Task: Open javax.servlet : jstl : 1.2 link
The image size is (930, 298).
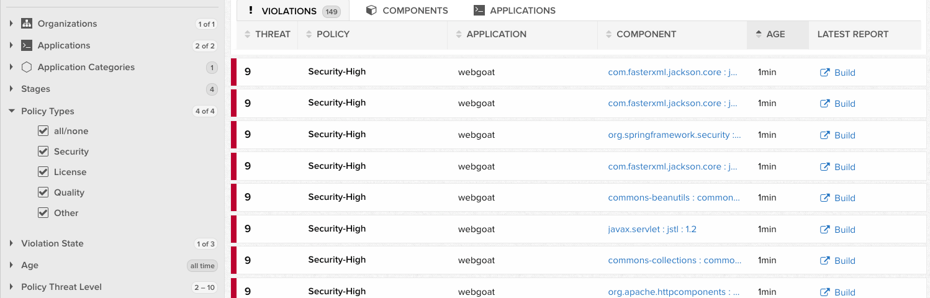Action: coord(652,229)
